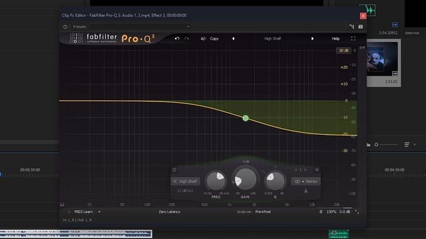Viewport: 426px width, 239px height.
Task: Click the FREQ knob
Action: tap(216, 181)
